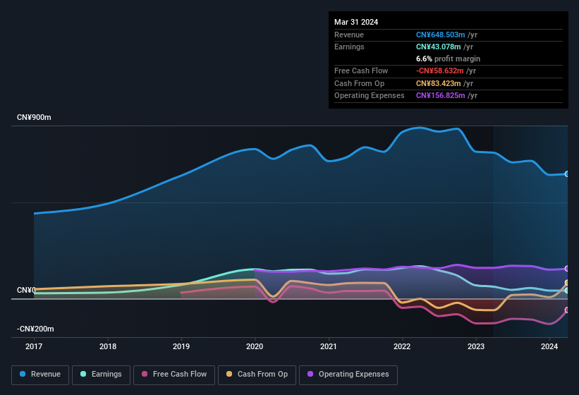Viewport: 579px width, 395px height.
Task: Click the Cash From Op orange endpoint marker
Action: pyautogui.click(x=567, y=283)
